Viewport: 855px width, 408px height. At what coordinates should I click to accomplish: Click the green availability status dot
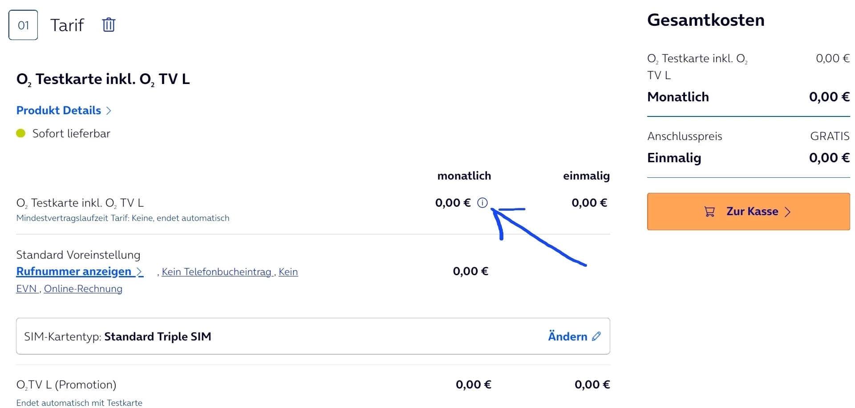[x=21, y=133]
